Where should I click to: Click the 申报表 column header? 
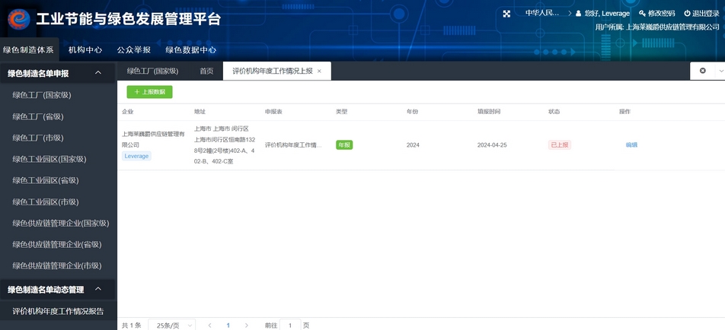(273, 112)
